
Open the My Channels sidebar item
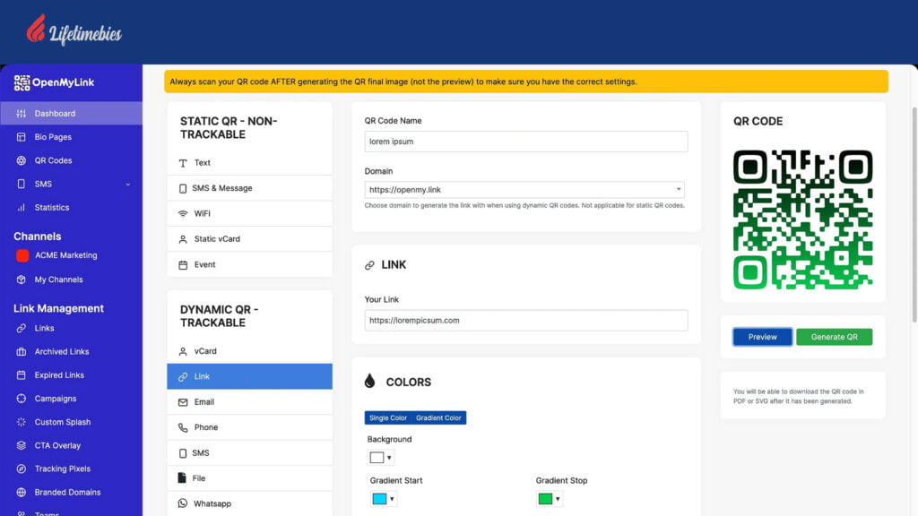tap(71, 279)
